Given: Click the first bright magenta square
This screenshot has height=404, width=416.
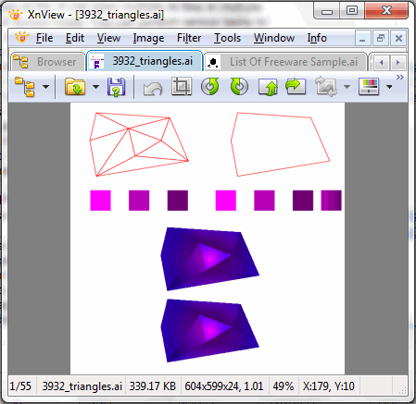Looking at the screenshot, I should (100, 201).
